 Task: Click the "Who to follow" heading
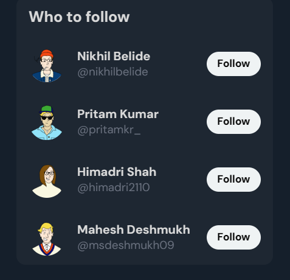pyautogui.click(x=79, y=16)
